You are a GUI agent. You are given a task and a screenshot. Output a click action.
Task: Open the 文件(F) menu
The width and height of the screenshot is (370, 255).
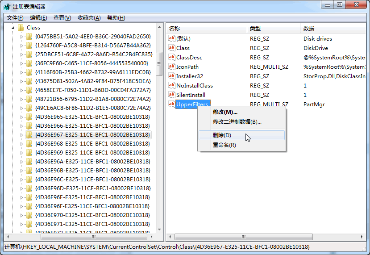pyautogui.click(x=15, y=18)
